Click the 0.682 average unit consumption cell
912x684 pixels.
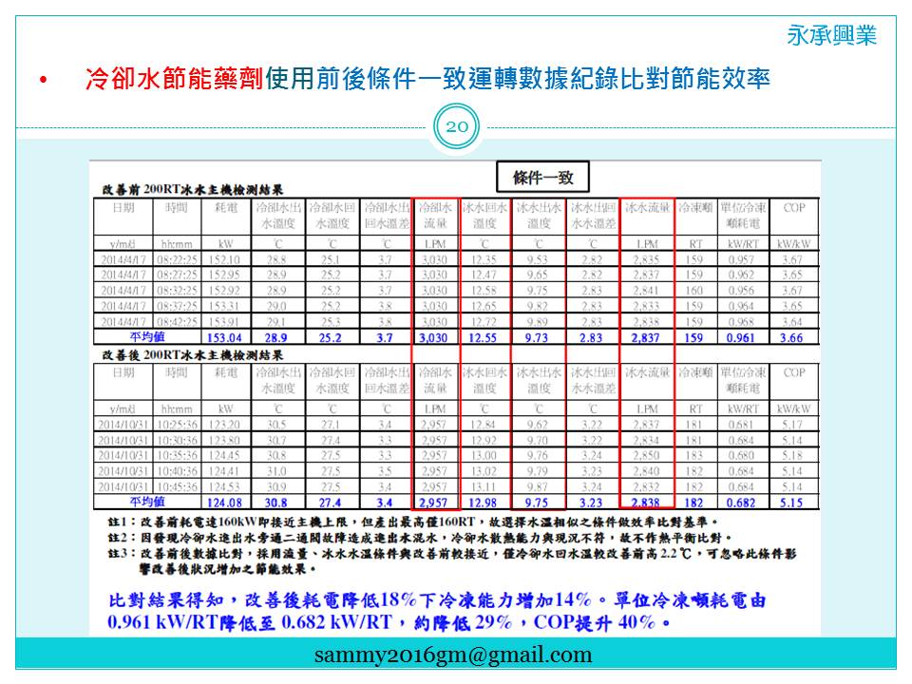(x=741, y=502)
